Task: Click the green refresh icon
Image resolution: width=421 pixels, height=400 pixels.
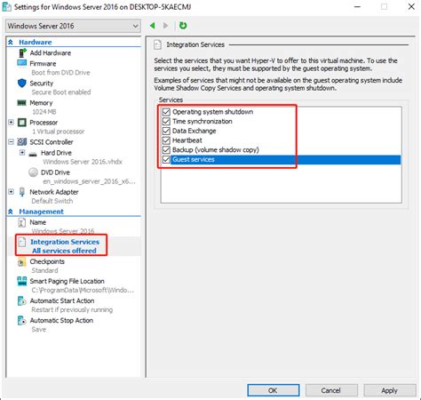Action: point(183,26)
